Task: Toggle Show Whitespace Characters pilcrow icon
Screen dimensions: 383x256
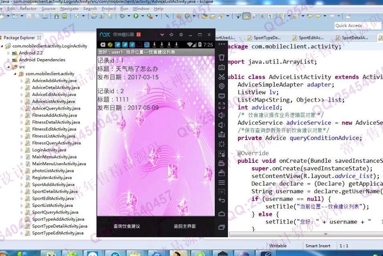Action: click(x=270, y=16)
